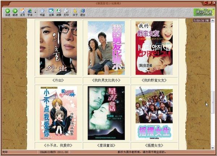This screenshot has height=156, width=217.
Task: Click the scrollbar up arrow
Action: point(213,21)
